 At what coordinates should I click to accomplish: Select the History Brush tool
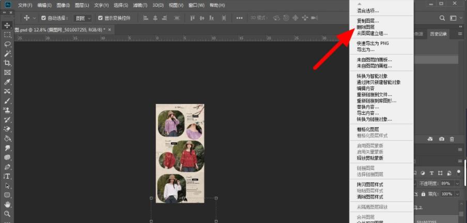(x=7, y=119)
